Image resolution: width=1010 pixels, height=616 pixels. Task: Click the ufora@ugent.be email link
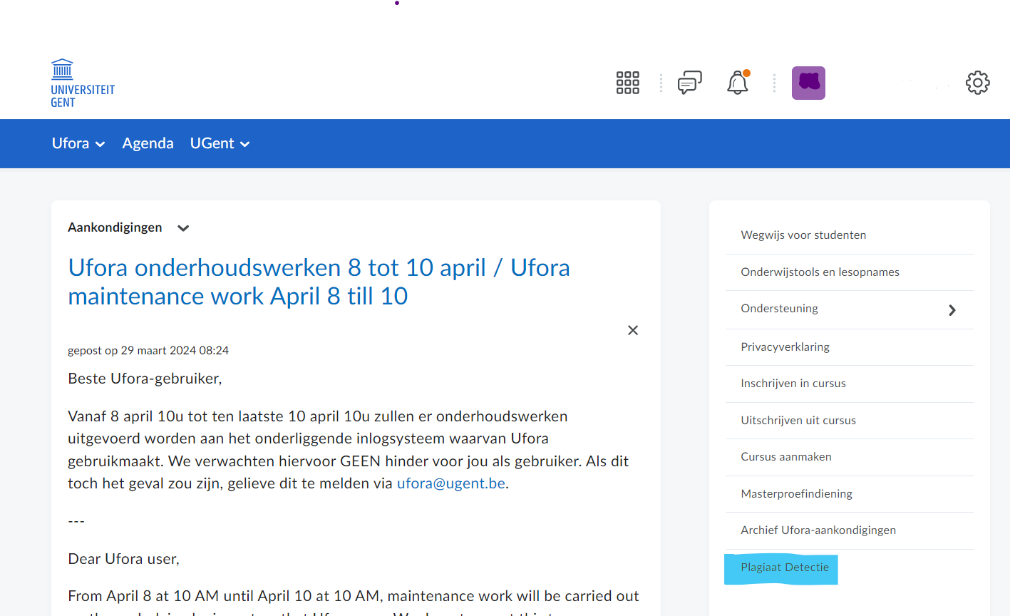pyautogui.click(x=450, y=483)
